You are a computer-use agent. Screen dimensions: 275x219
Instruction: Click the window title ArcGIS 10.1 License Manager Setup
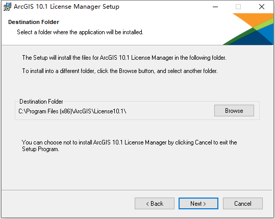(66, 7)
